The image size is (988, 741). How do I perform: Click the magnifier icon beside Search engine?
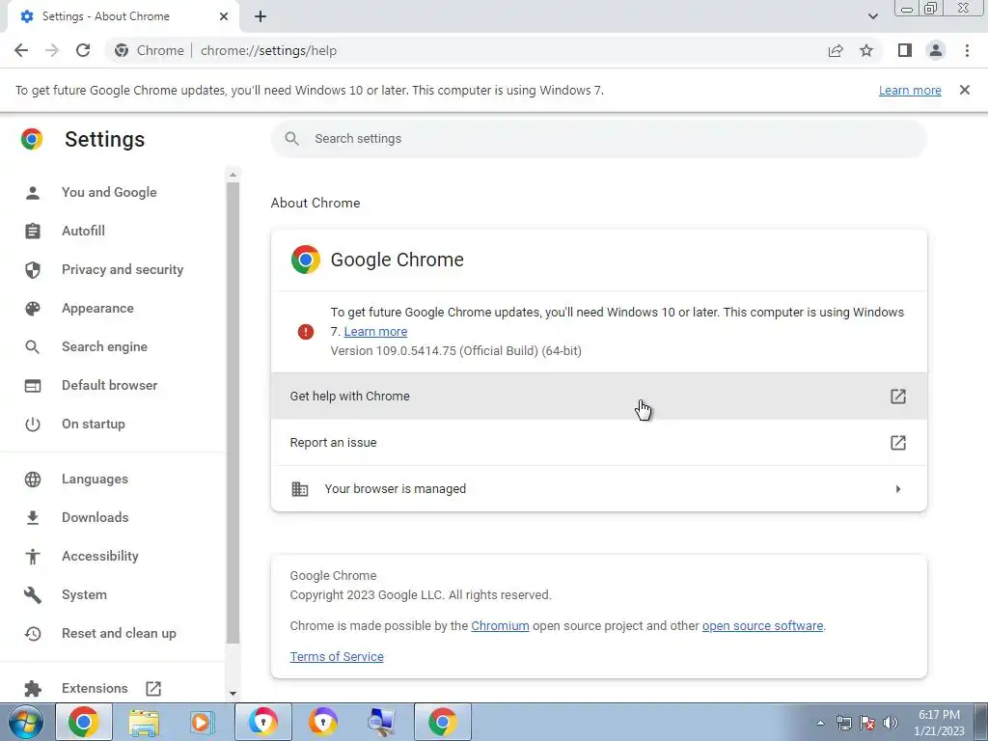32,347
